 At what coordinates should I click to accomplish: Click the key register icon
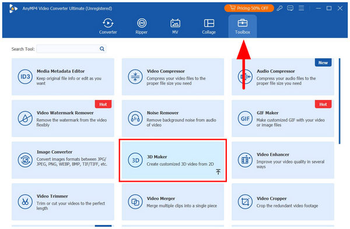click(x=279, y=8)
